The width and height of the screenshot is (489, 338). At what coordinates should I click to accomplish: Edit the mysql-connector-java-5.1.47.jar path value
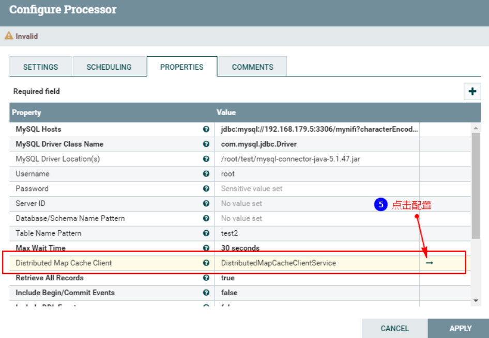pyautogui.click(x=317, y=159)
